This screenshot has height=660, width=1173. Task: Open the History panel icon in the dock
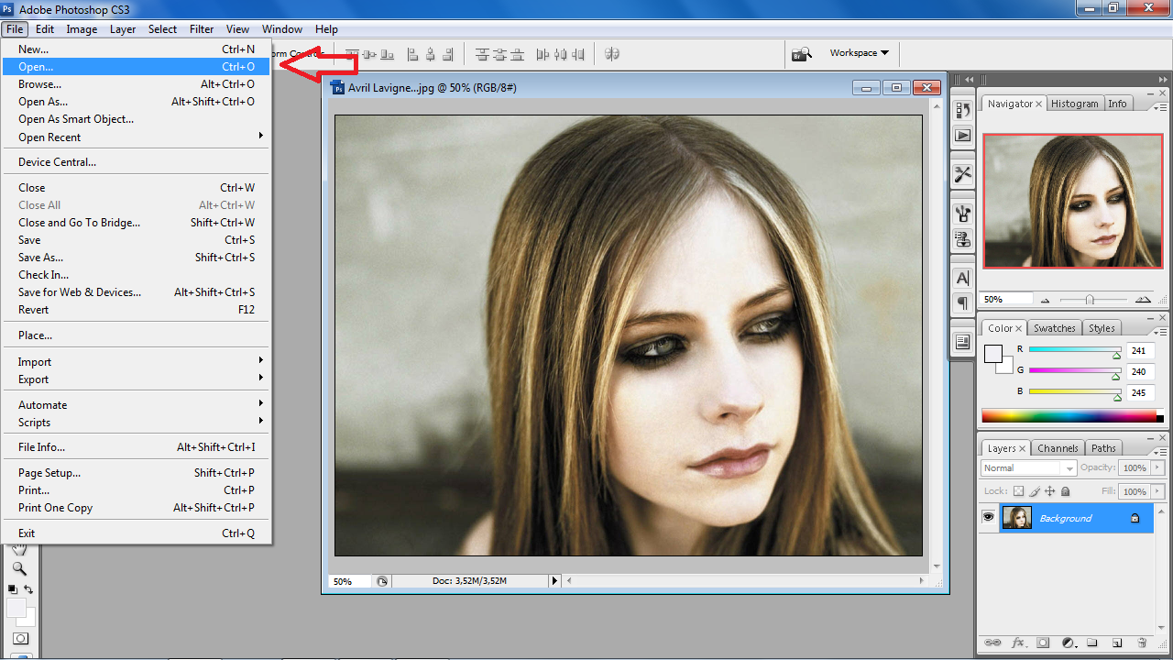point(963,110)
